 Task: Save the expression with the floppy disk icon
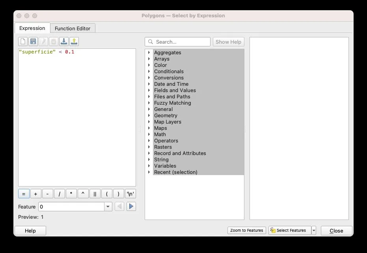[33, 42]
